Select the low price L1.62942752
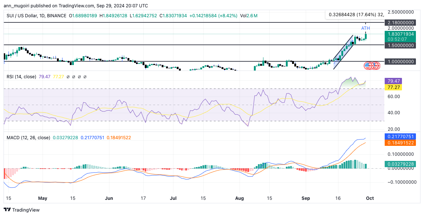This screenshot has height=216, width=424. click(x=144, y=16)
